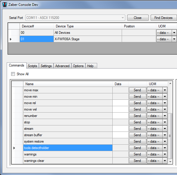Open the Settings tab
This screenshot has height=175, width=177.
click(x=46, y=66)
